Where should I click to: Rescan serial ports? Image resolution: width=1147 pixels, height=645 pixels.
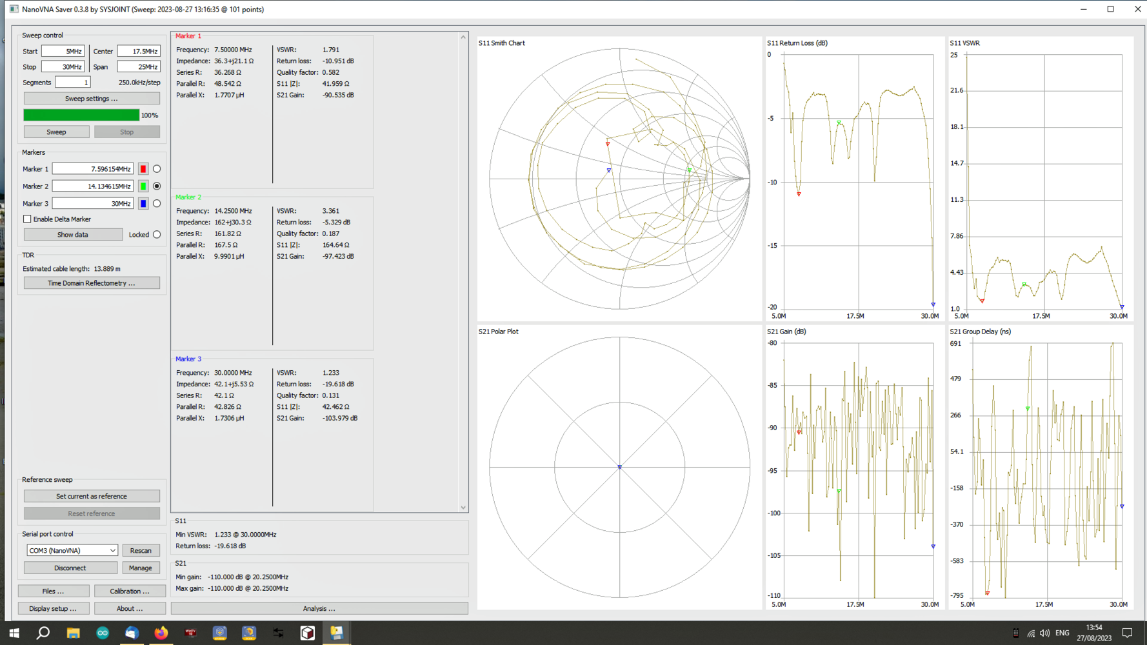141,550
